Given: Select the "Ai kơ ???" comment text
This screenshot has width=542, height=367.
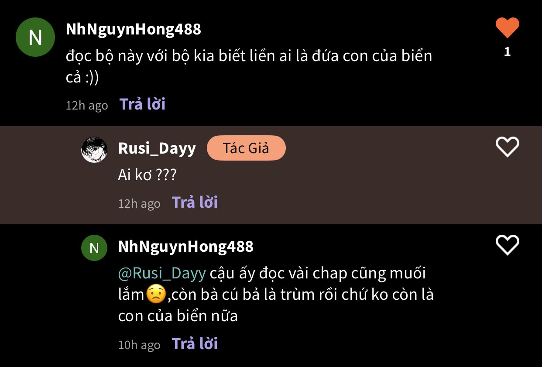Looking at the screenshot, I should click(x=148, y=175).
